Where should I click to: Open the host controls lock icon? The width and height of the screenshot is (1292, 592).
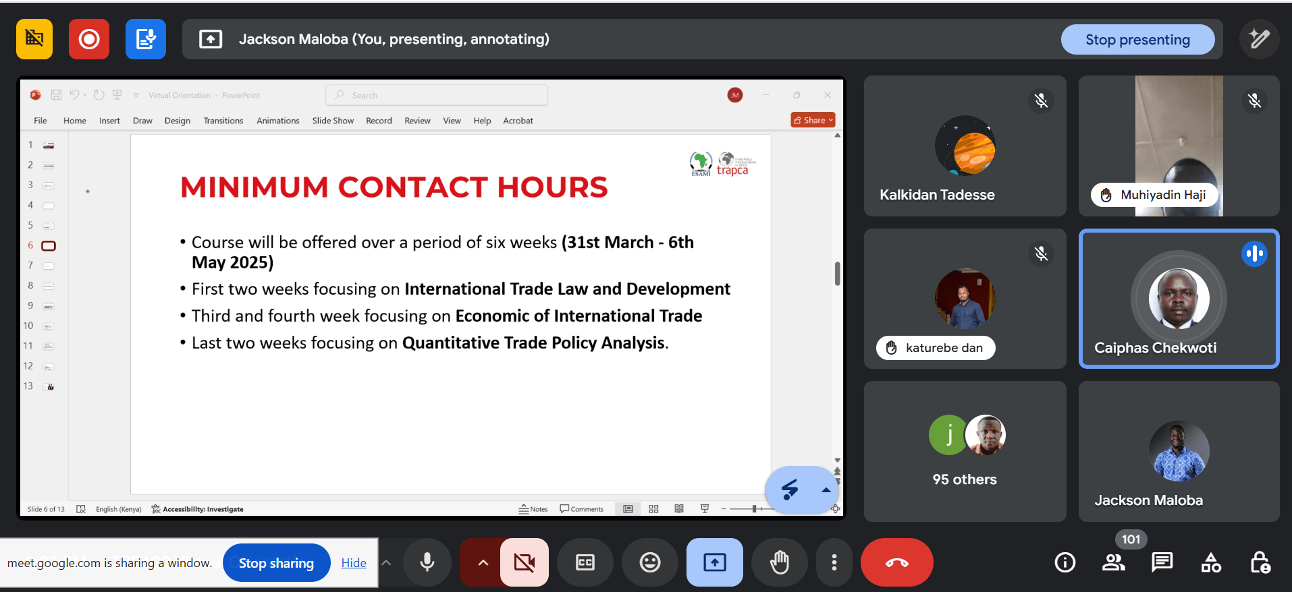1260,562
